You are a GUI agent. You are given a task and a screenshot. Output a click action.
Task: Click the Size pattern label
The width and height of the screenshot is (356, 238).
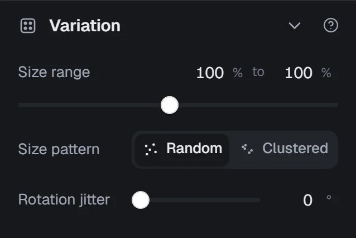coord(59,150)
